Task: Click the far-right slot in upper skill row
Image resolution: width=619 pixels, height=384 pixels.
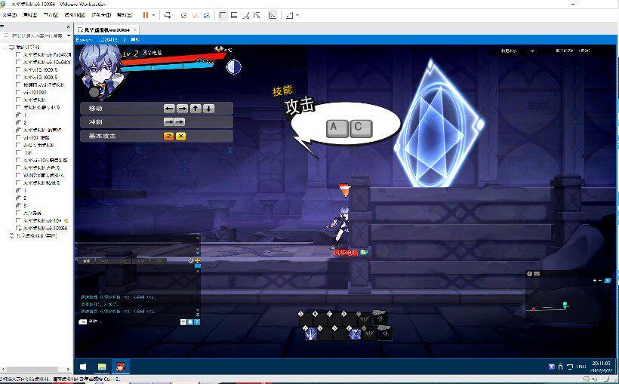Action: coord(381,318)
